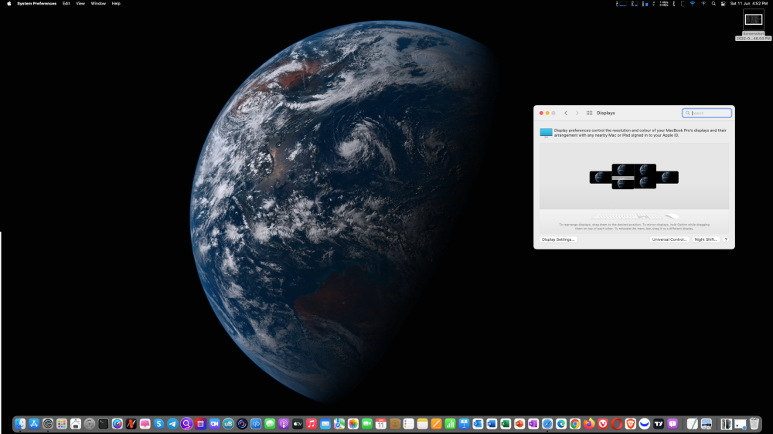This screenshot has height=434, width=773.
Task: Open Trash in the Dock
Action: [x=754, y=424]
